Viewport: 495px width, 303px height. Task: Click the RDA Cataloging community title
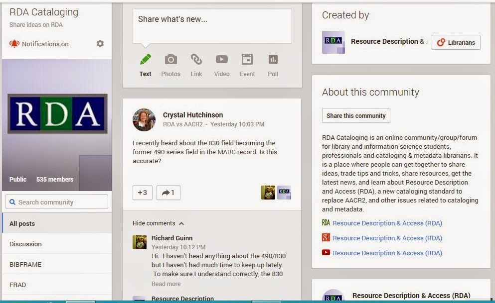44,12
